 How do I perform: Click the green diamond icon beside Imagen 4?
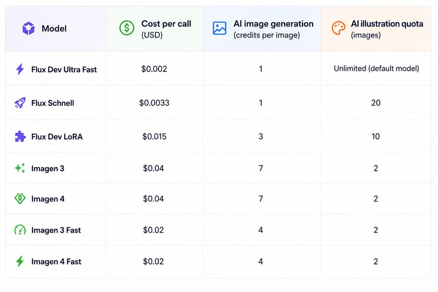[x=20, y=199]
